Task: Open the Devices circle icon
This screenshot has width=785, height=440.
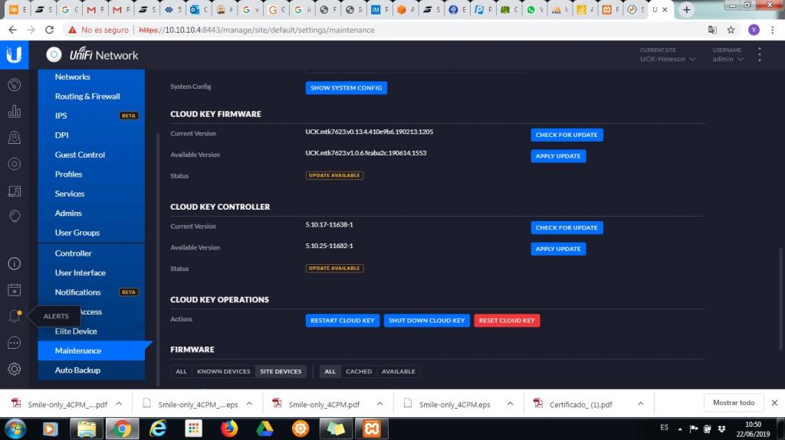Action: (14, 164)
